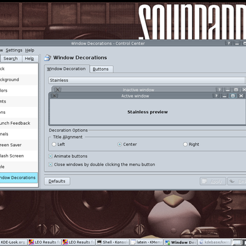Open the Stainless decoration dropdown
The image size is (246, 246).
coord(146,80)
